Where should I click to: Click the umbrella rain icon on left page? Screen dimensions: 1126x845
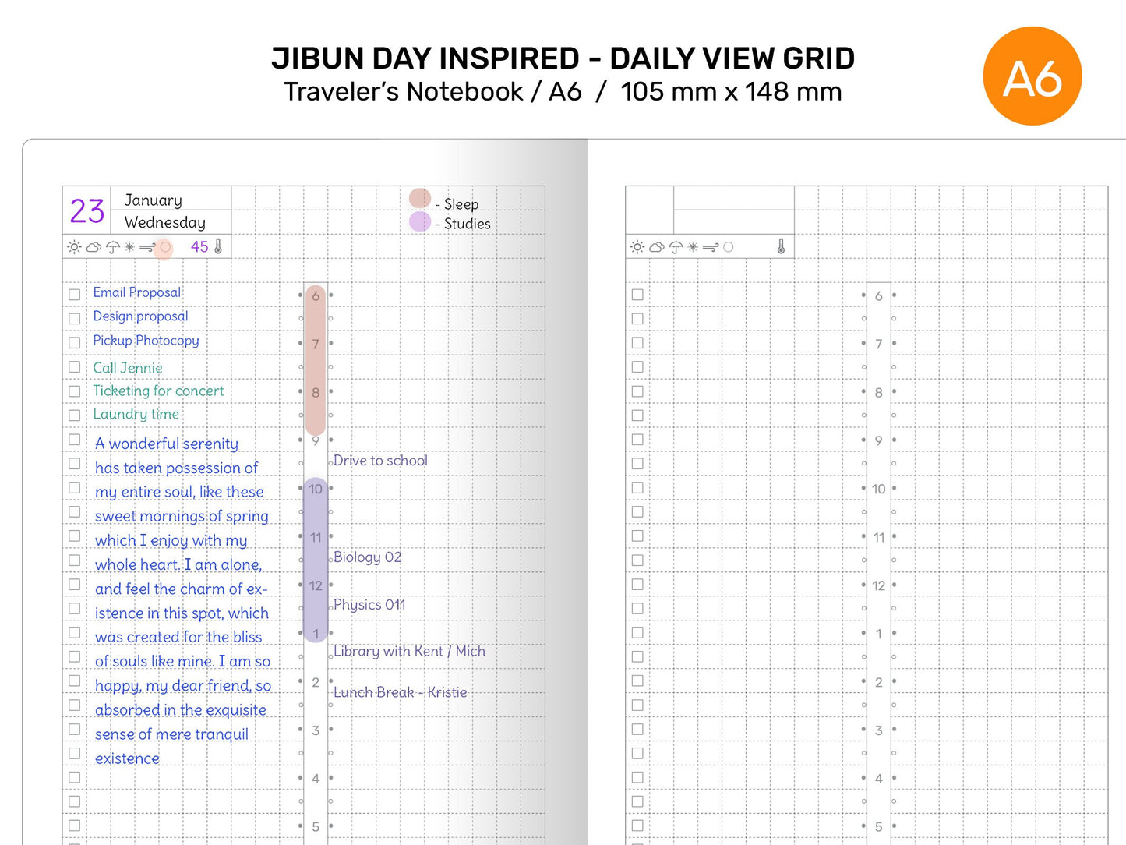[112, 247]
